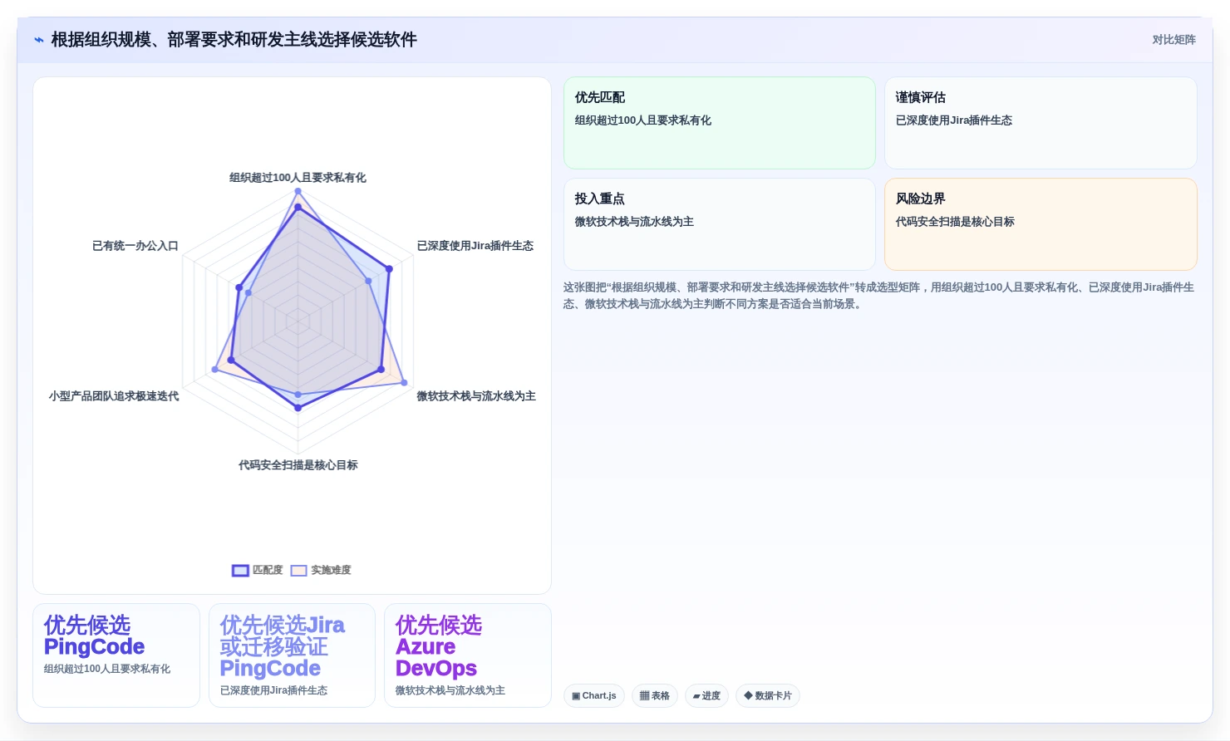Click the 已有统一办公入口 radar axis label
Image resolution: width=1230 pixels, height=741 pixels.
tap(135, 246)
